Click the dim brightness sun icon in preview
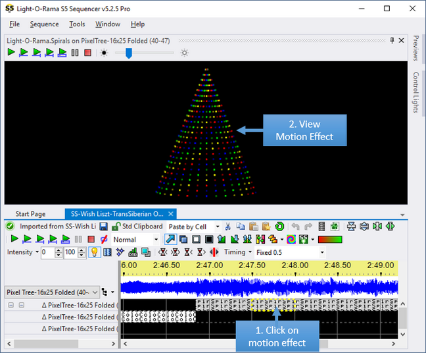The height and width of the screenshot is (353, 426). point(104,53)
